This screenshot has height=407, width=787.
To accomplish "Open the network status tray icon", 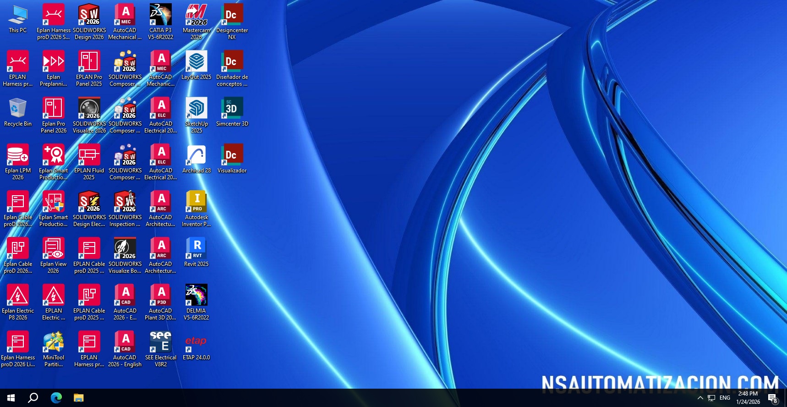I will click(711, 398).
